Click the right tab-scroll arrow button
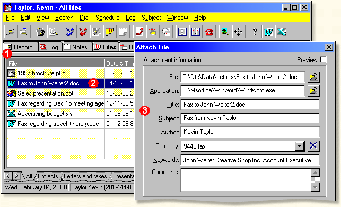The width and height of the screenshot is (341, 207). click(x=16, y=176)
